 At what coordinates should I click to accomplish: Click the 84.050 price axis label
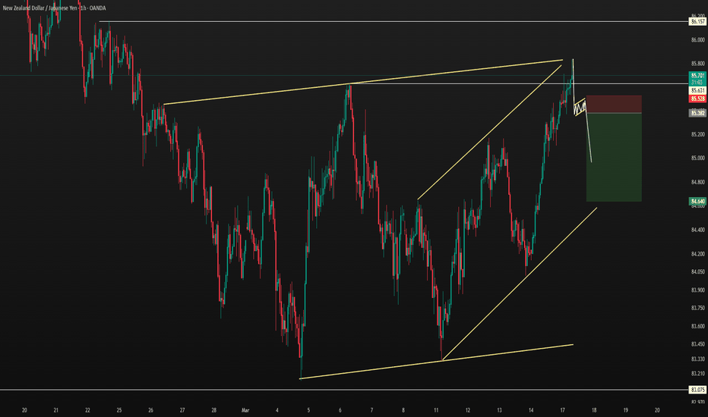697,272
